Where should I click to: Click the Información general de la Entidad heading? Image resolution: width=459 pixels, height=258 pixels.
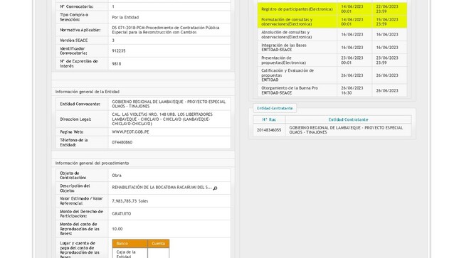[88, 92]
